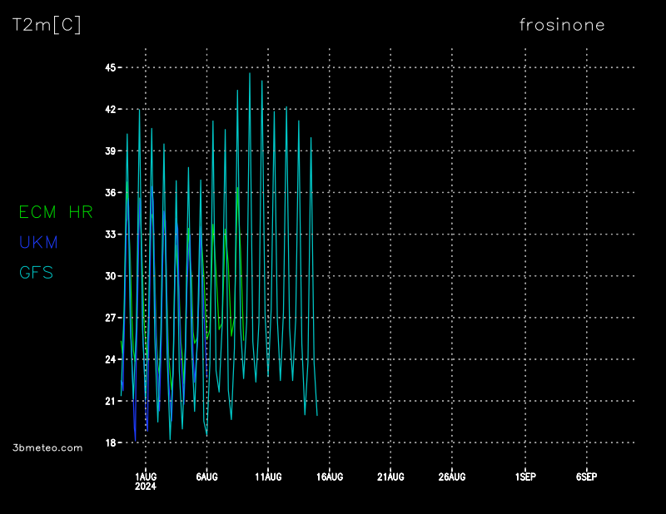
Task: Select the 1SEP date marker
Action: click(x=524, y=477)
